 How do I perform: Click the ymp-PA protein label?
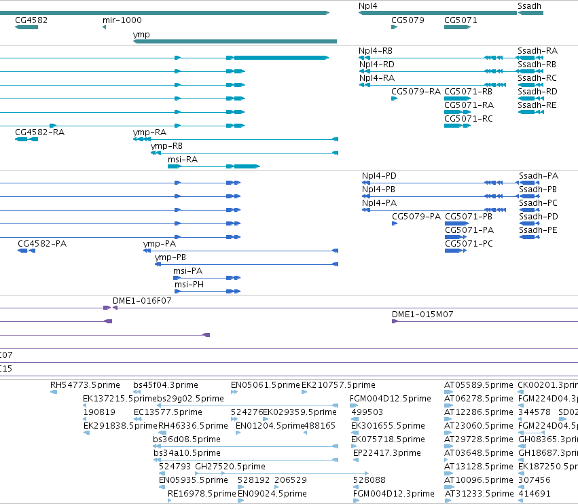(x=159, y=243)
